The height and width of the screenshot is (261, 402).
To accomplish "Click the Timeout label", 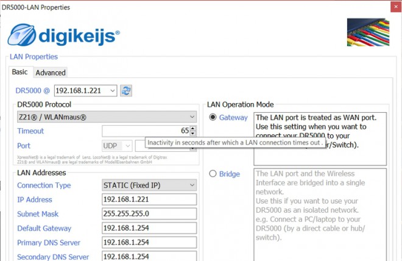I will [x=30, y=131].
